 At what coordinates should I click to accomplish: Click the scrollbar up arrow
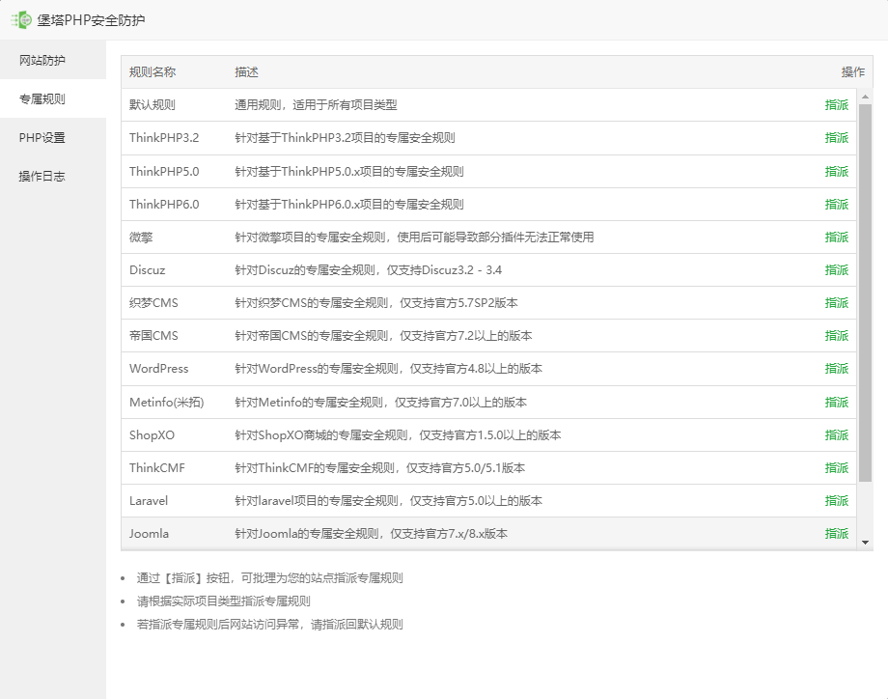tap(865, 97)
